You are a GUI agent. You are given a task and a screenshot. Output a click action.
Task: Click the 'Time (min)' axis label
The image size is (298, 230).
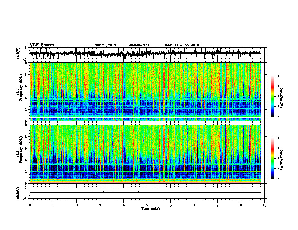151,209
